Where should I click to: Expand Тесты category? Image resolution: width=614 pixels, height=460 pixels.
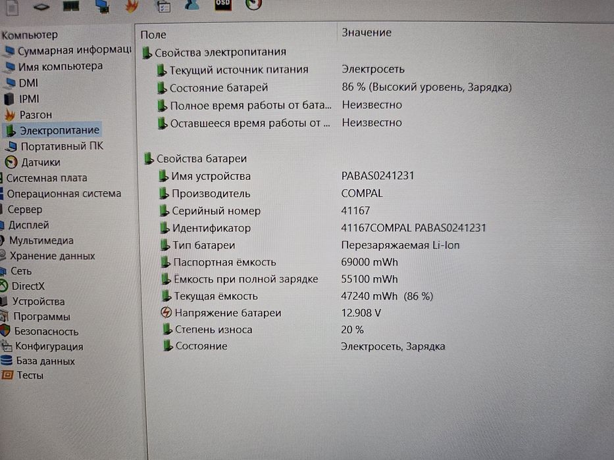(x=22, y=375)
